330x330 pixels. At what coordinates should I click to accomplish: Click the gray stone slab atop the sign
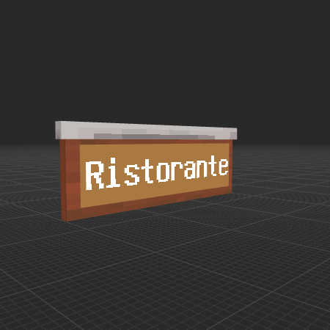click(x=146, y=131)
